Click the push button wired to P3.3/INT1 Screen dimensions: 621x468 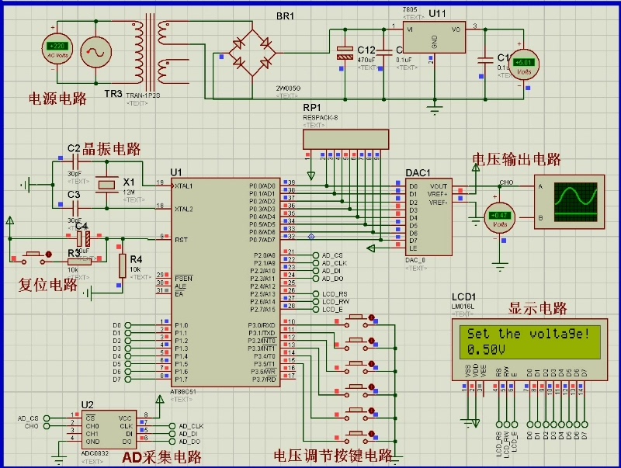pyautogui.click(x=359, y=390)
